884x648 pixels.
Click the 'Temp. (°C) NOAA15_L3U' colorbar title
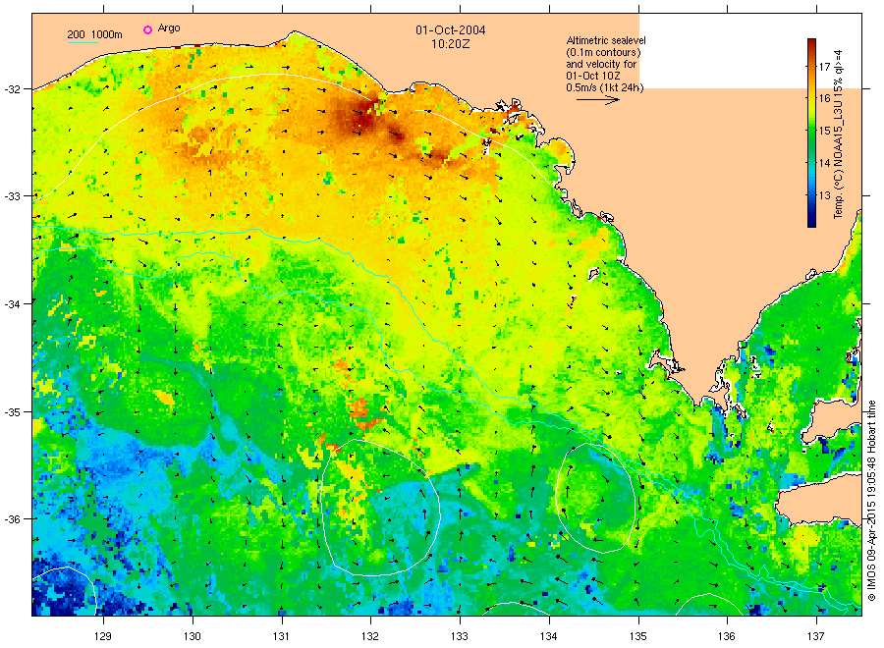(x=839, y=135)
